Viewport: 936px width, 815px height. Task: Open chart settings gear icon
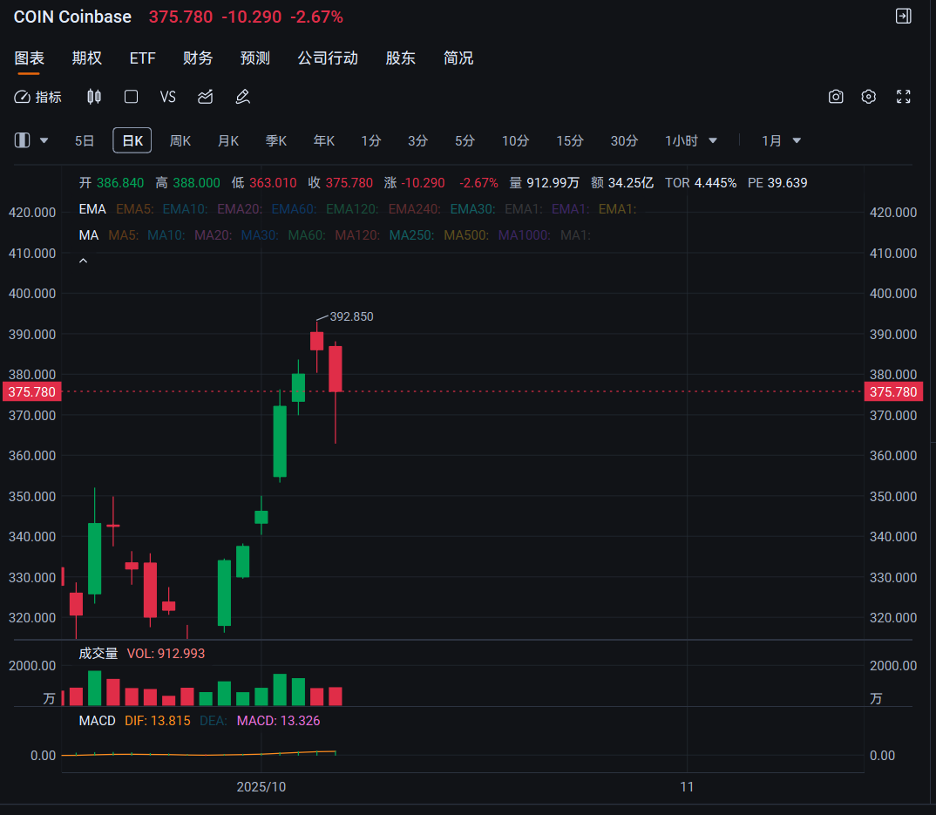click(x=868, y=97)
